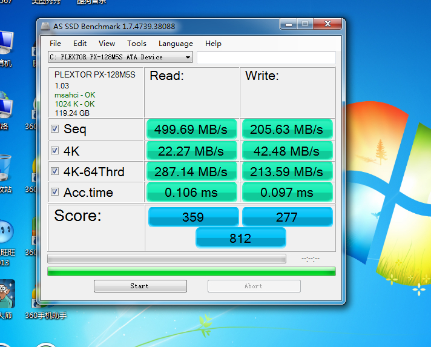The width and height of the screenshot is (431, 347).
Task: Select the 4K read result 22.27 MB/s
Action: (191, 151)
